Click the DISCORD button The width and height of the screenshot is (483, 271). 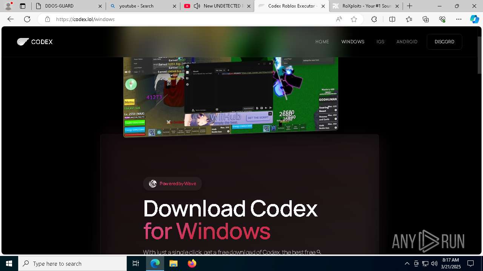[445, 42]
